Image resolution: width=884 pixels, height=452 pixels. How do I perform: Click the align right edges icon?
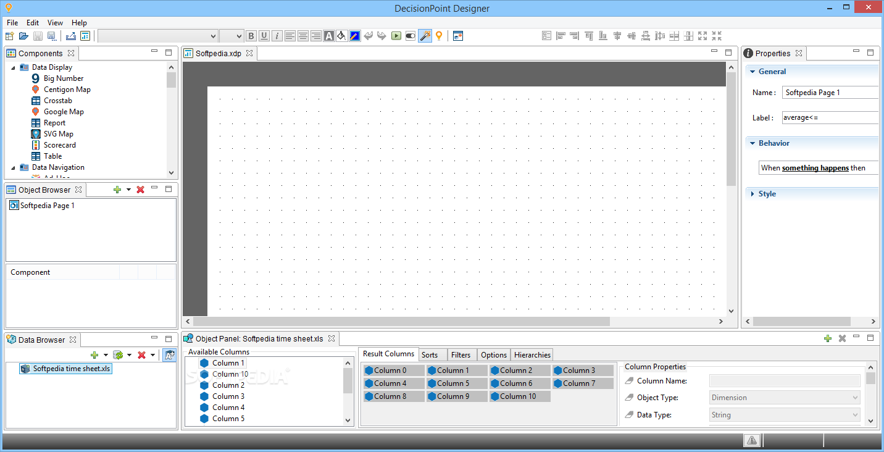click(575, 36)
